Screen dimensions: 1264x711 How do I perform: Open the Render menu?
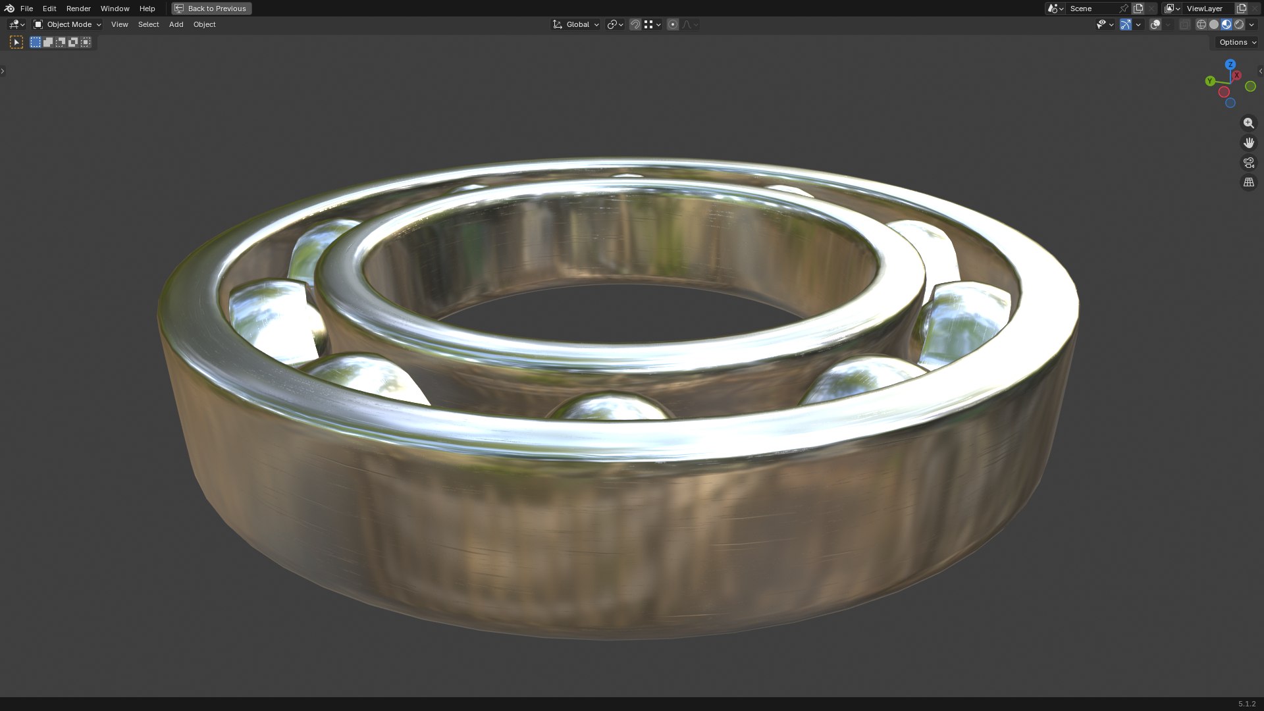(x=78, y=9)
